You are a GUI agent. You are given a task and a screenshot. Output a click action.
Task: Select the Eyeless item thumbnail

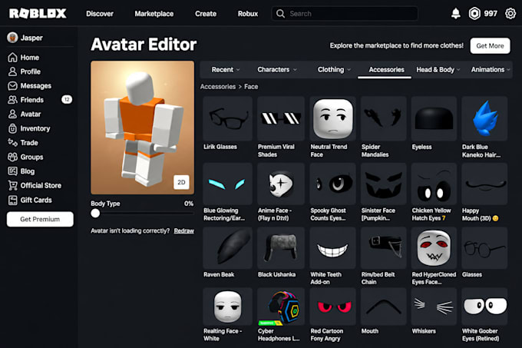434,118
